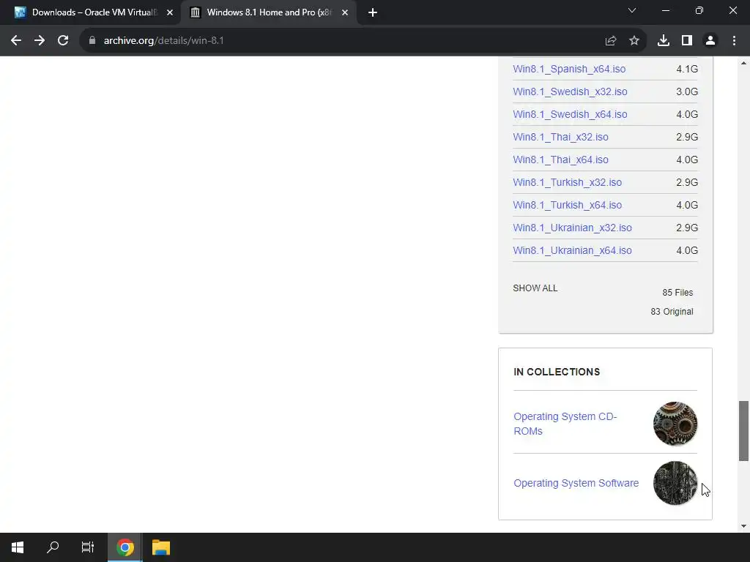Go back to the previous page
Image resolution: width=750 pixels, height=562 pixels.
16,41
